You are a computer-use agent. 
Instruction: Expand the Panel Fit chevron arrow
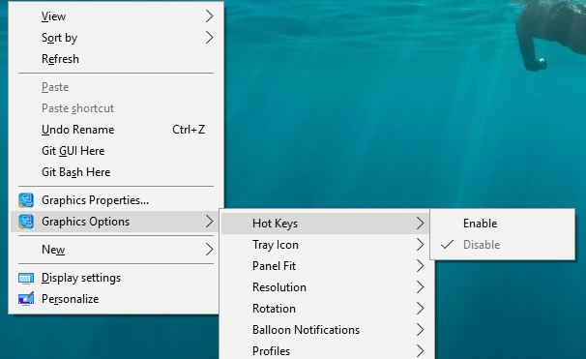point(420,266)
